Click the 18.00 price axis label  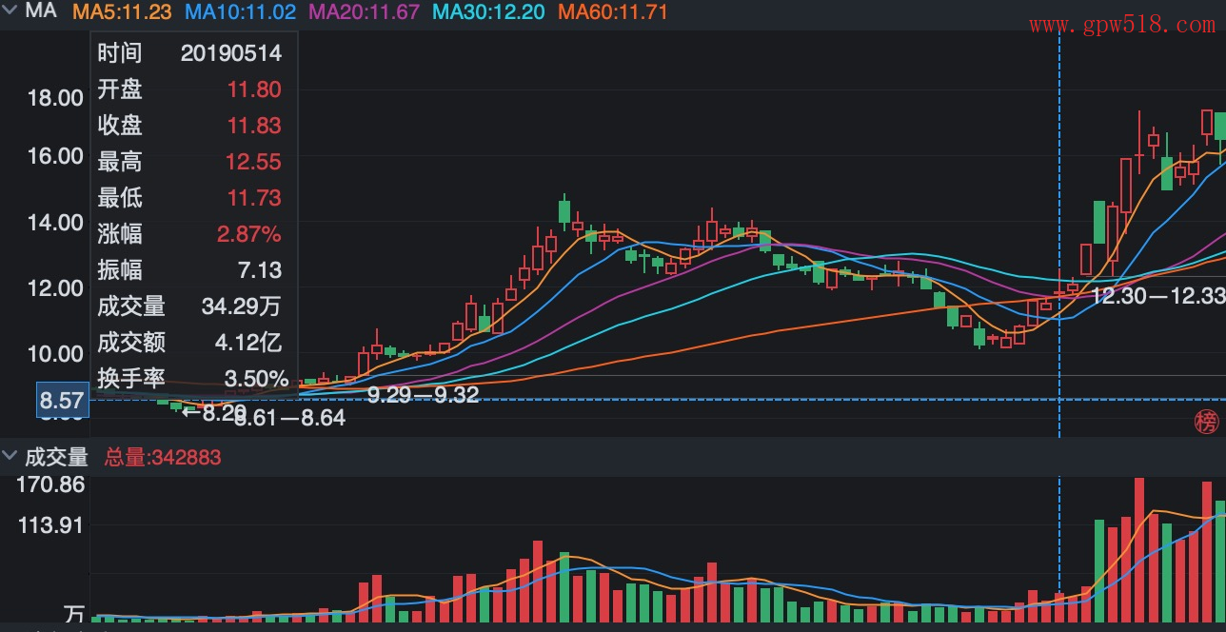[55, 98]
